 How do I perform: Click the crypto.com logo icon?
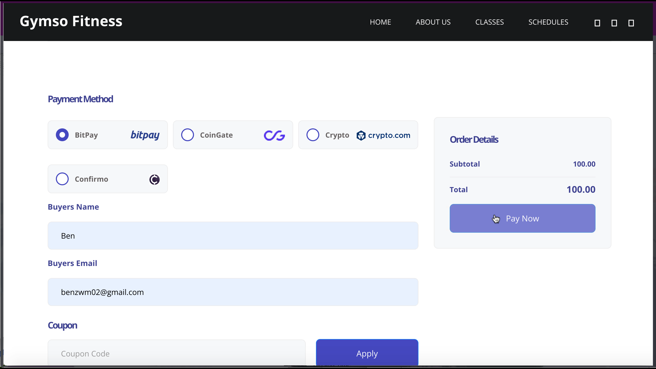[x=384, y=135]
